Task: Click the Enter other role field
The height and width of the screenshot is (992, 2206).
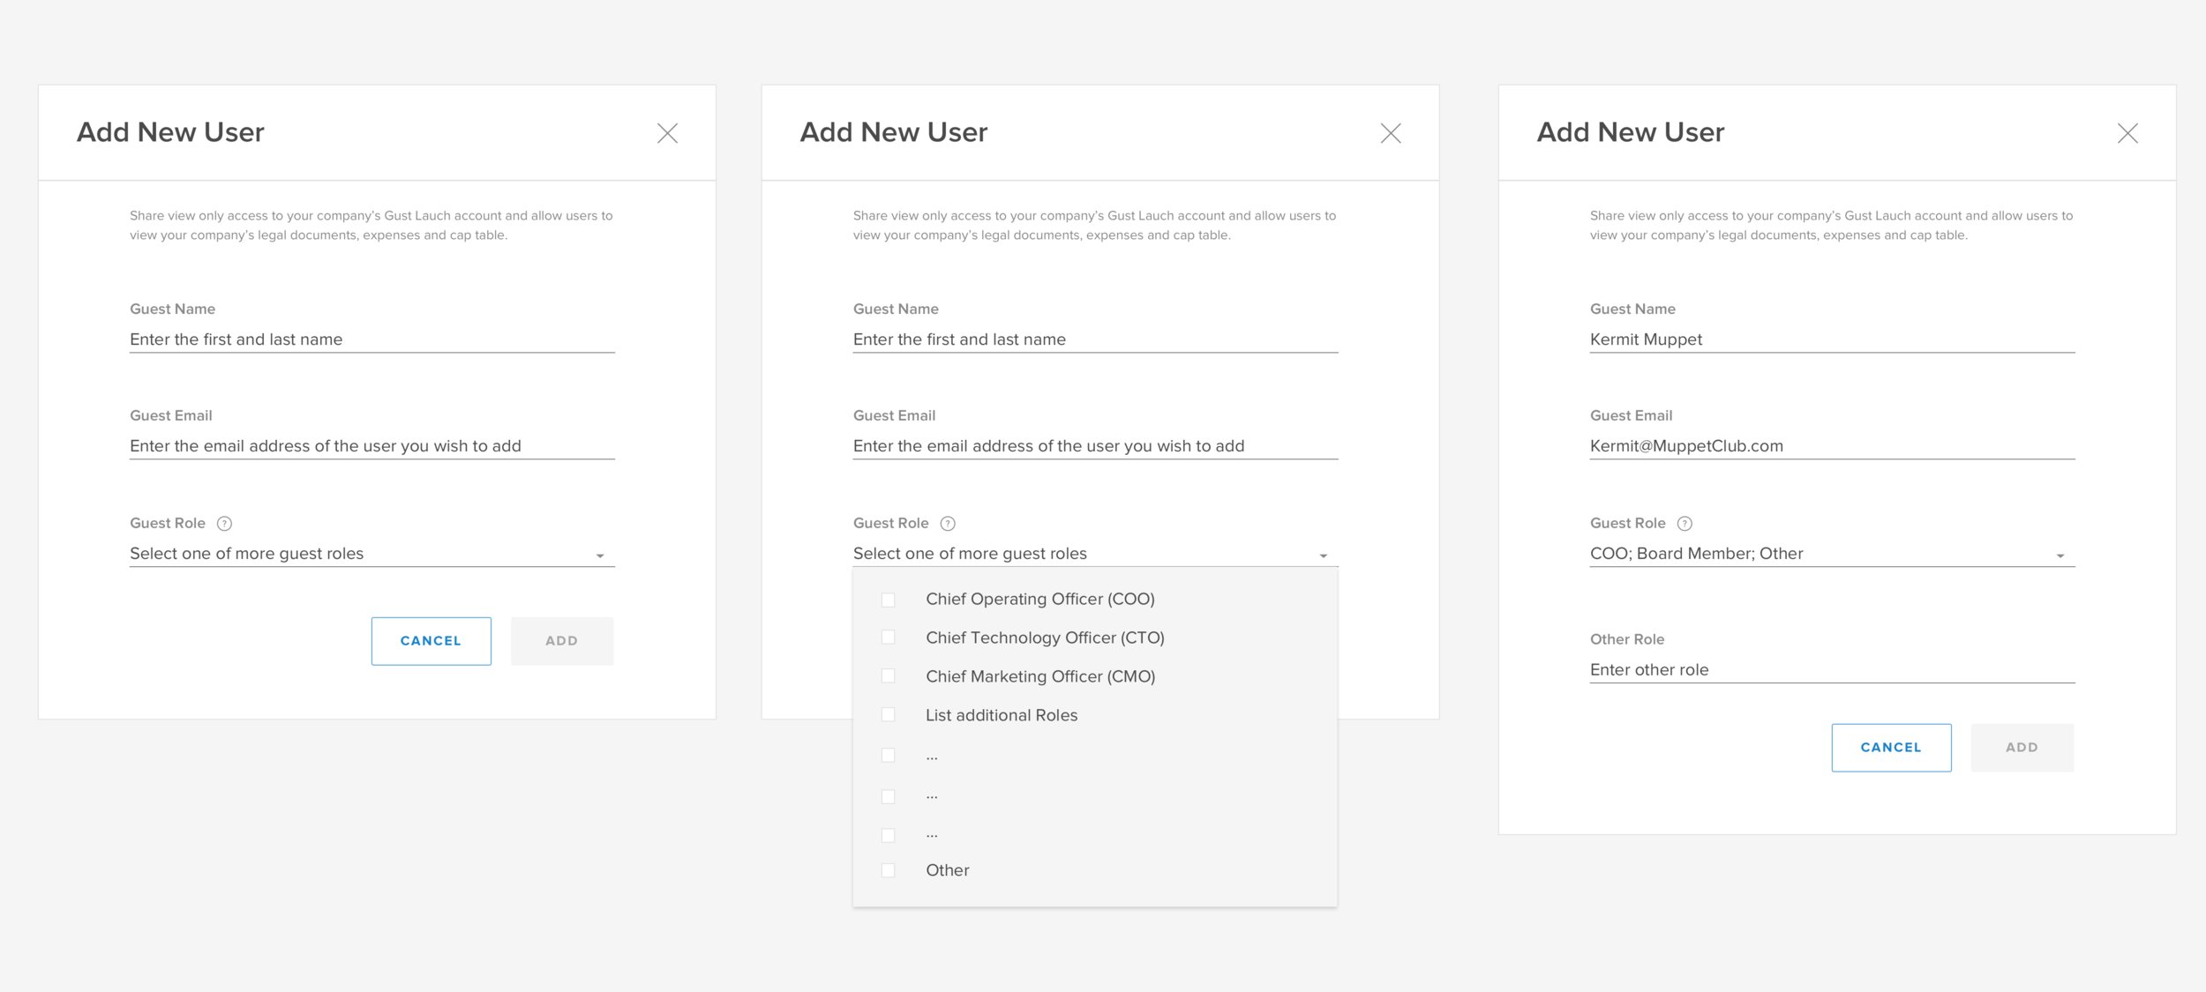Action: click(1831, 670)
